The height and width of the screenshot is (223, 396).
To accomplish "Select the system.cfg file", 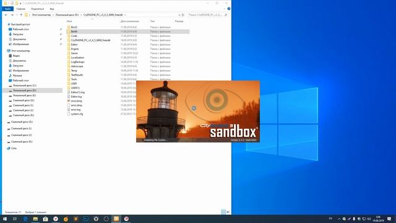I will coord(77,114).
